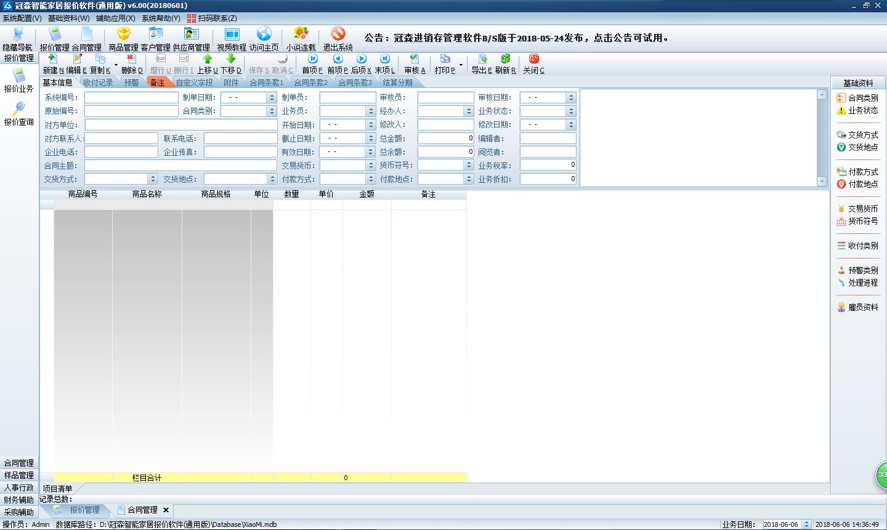The image size is (887, 530).
Task: Click the 访问主页 globe icon
Action: [264, 39]
